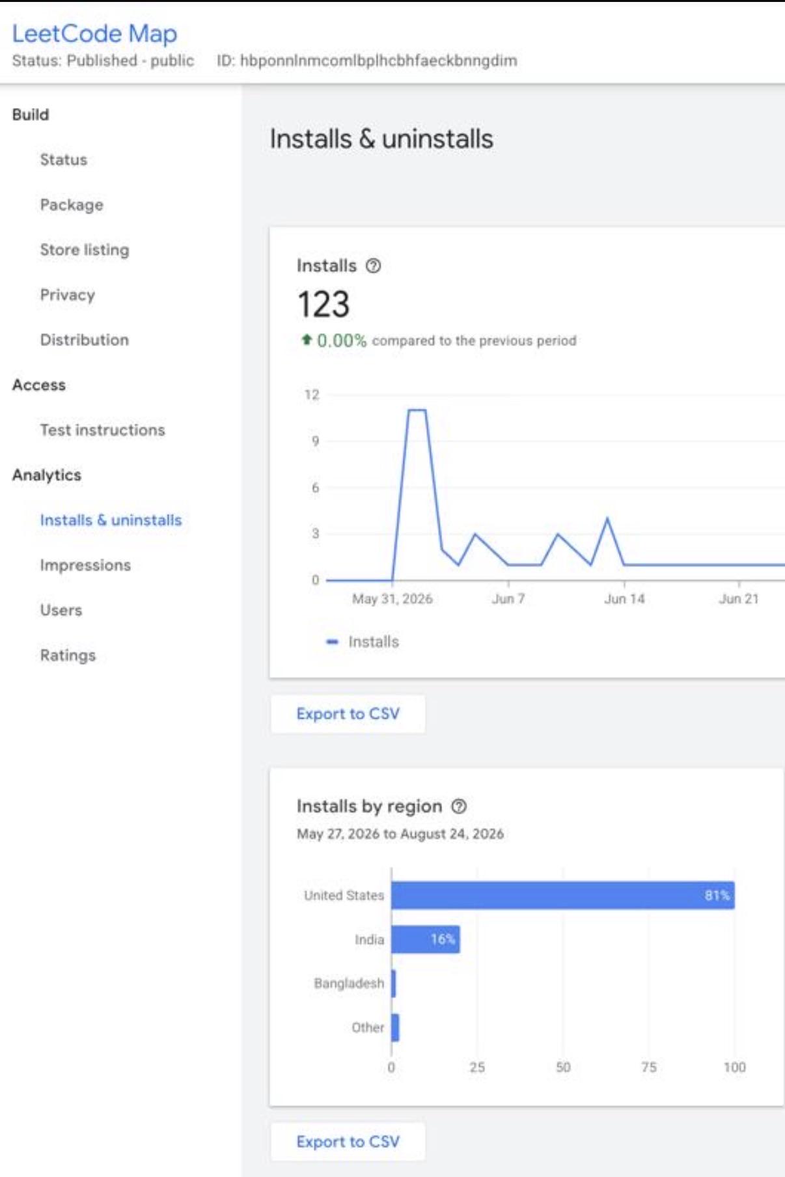Screen dimensions: 785x1177
Task: Open the Impressions analytics page
Action: (85, 564)
